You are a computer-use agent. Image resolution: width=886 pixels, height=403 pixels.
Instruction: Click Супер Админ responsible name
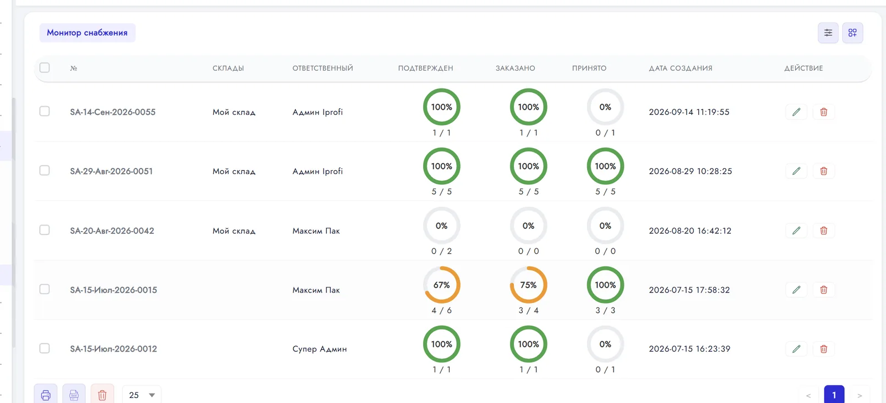point(320,349)
